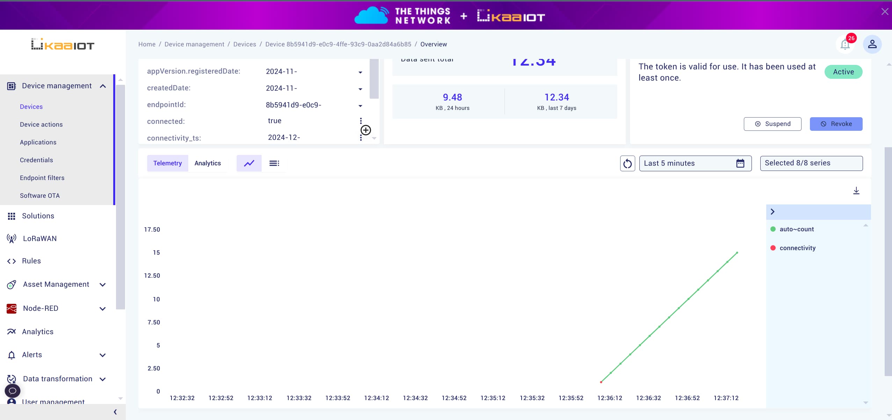Click the calendar date picker icon
The width and height of the screenshot is (892, 420).
pyautogui.click(x=740, y=163)
